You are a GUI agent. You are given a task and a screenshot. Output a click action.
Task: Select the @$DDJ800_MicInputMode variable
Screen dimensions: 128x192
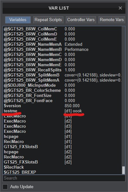[62, 85]
